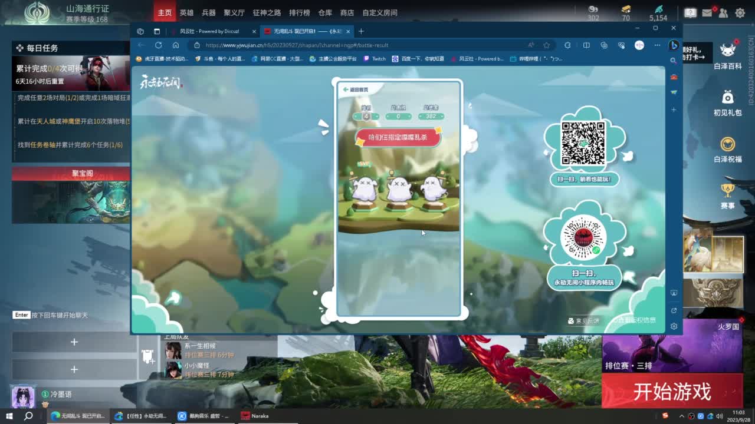
Task: Open 虎牙直播 bookmark
Action: (x=162, y=59)
